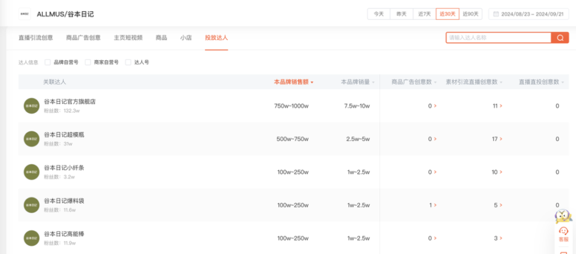Click the 500w~750w sales value

[292, 139]
